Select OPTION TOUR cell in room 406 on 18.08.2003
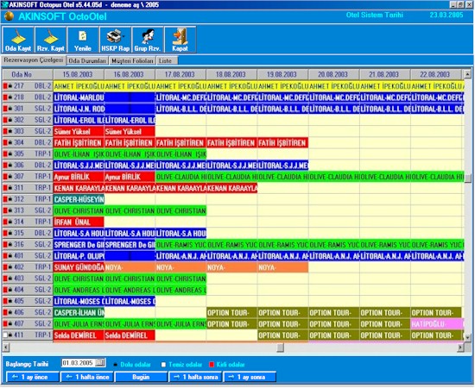The image size is (475, 388). click(x=231, y=312)
